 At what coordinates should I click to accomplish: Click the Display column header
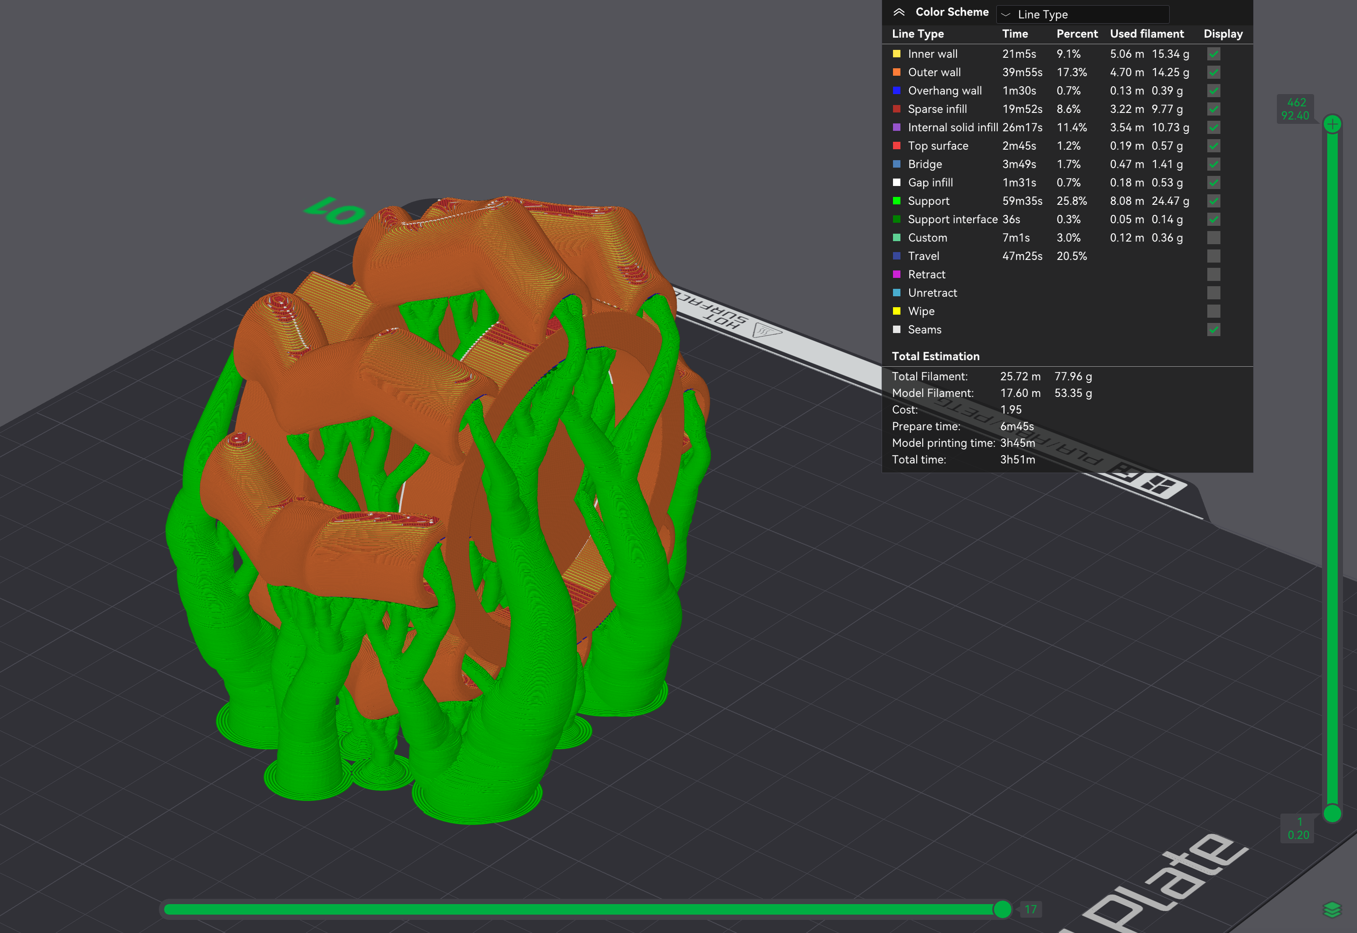click(x=1223, y=34)
